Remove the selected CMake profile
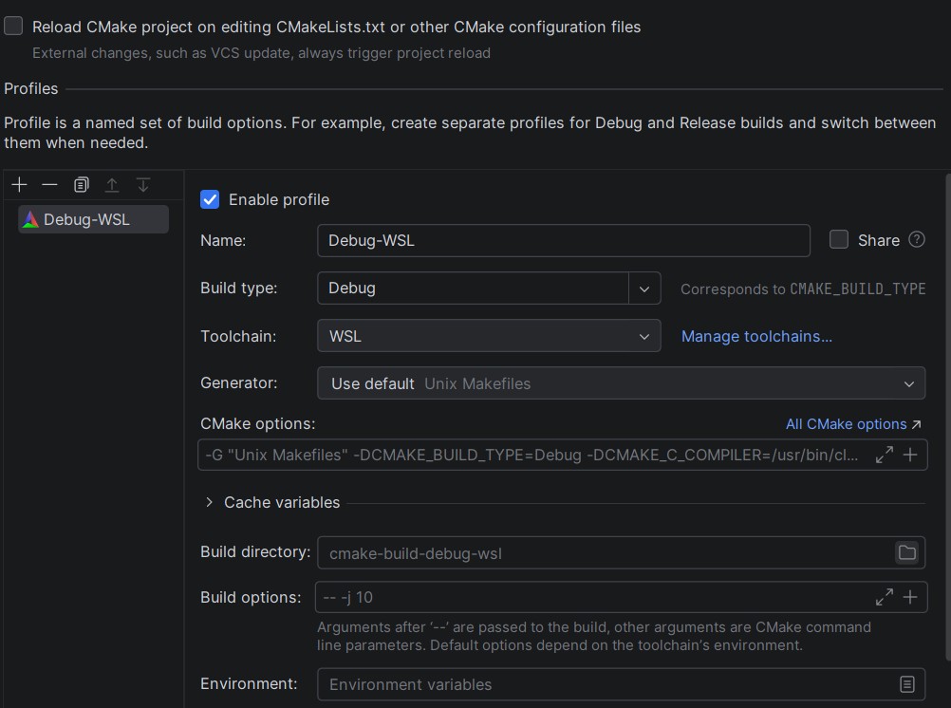The width and height of the screenshot is (951, 708). pyautogui.click(x=49, y=184)
